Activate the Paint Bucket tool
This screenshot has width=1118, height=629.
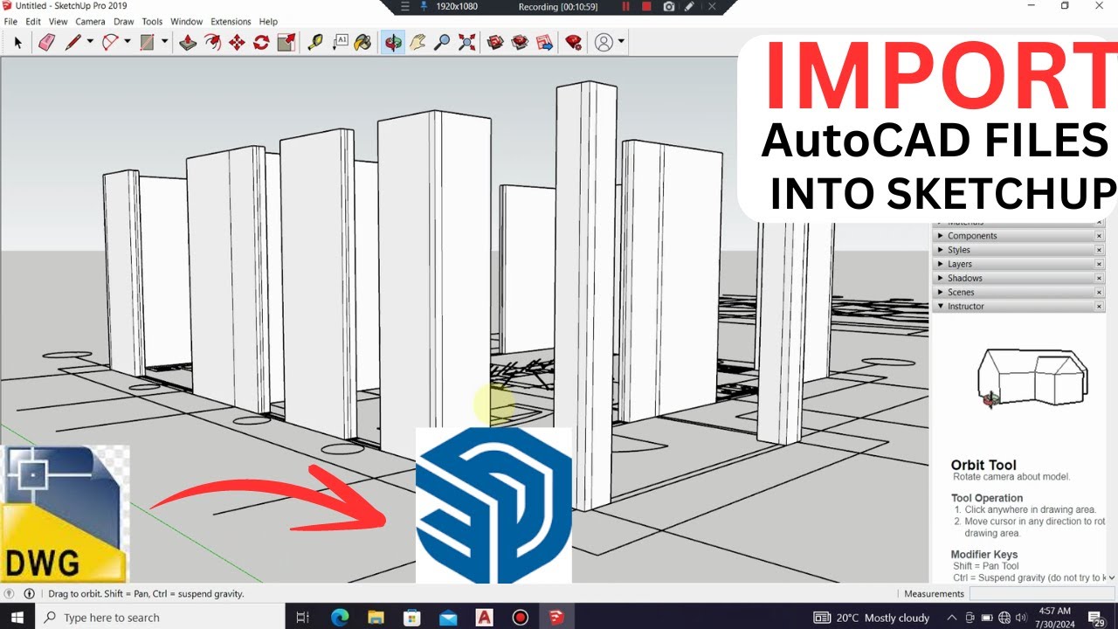pyautogui.click(x=362, y=41)
